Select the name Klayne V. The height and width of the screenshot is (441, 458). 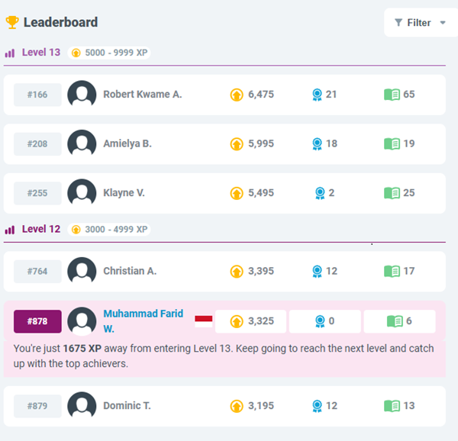[x=124, y=193]
